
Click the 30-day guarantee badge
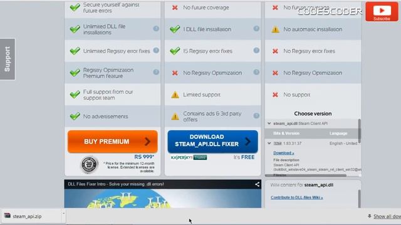click(89, 164)
